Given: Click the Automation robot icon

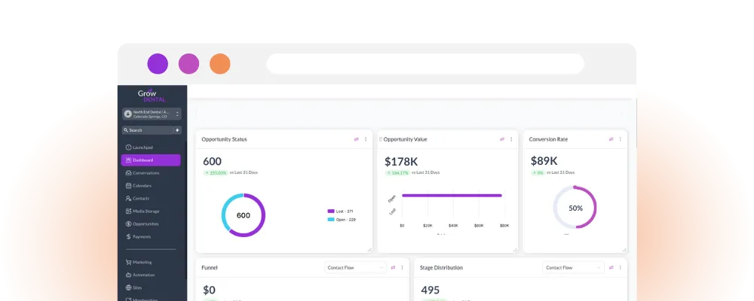Looking at the screenshot, I should pos(128,275).
